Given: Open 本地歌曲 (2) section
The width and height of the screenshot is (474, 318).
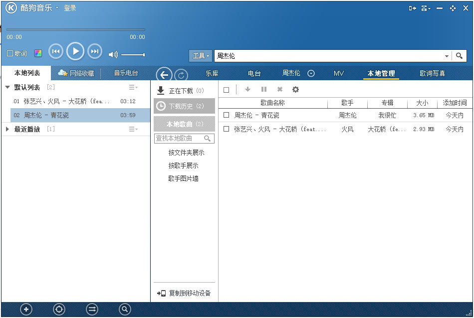Looking at the screenshot, I should [185, 124].
